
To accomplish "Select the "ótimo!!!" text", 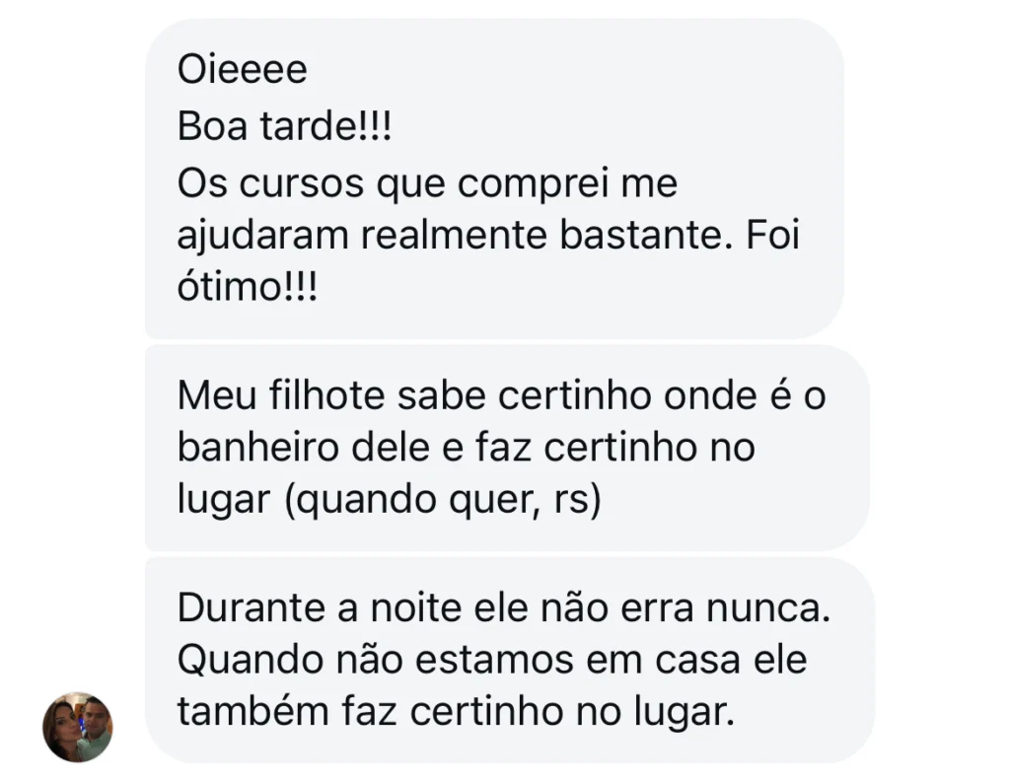I will pos(248,286).
